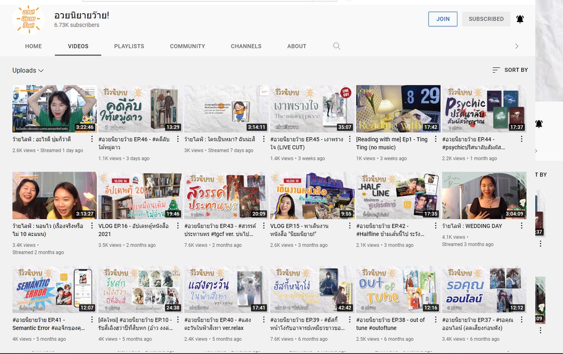Open the Sort By filter icon
The width and height of the screenshot is (563, 354).
click(x=496, y=70)
